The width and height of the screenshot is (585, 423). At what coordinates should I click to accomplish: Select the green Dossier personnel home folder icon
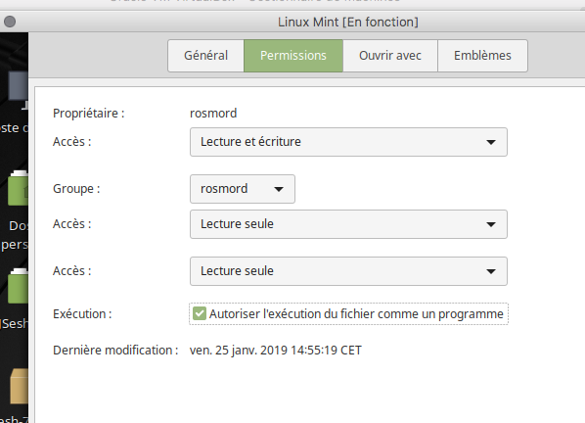[x=18, y=188]
